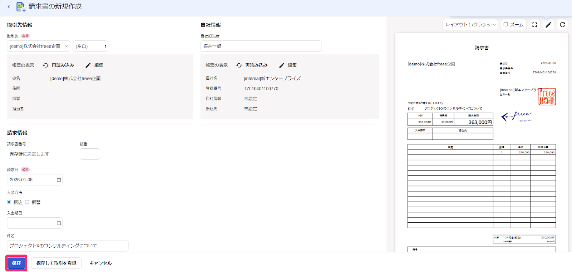Image resolution: width=572 pixels, height=272 pixels.
Task: Click the pencil edit icon in 取引先情報 panel
Action: click(x=88, y=65)
